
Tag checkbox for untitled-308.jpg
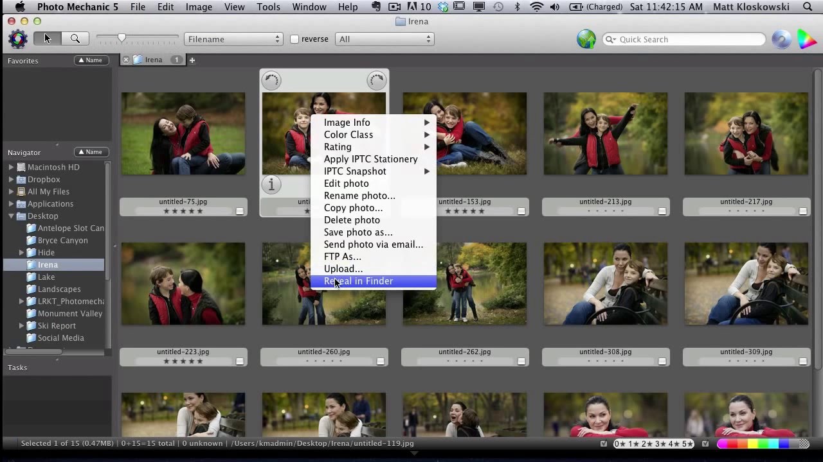(662, 361)
